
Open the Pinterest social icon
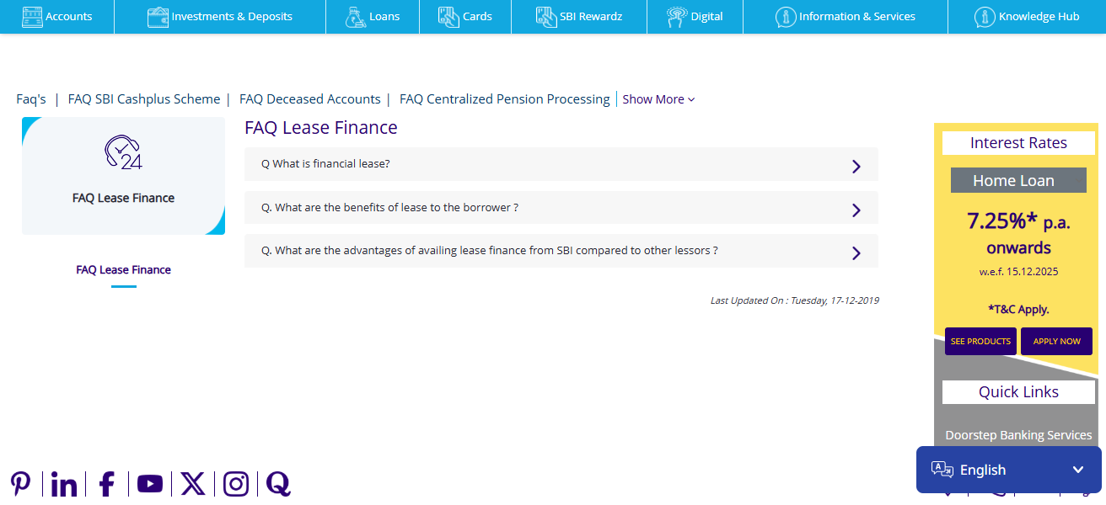click(x=21, y=484)
